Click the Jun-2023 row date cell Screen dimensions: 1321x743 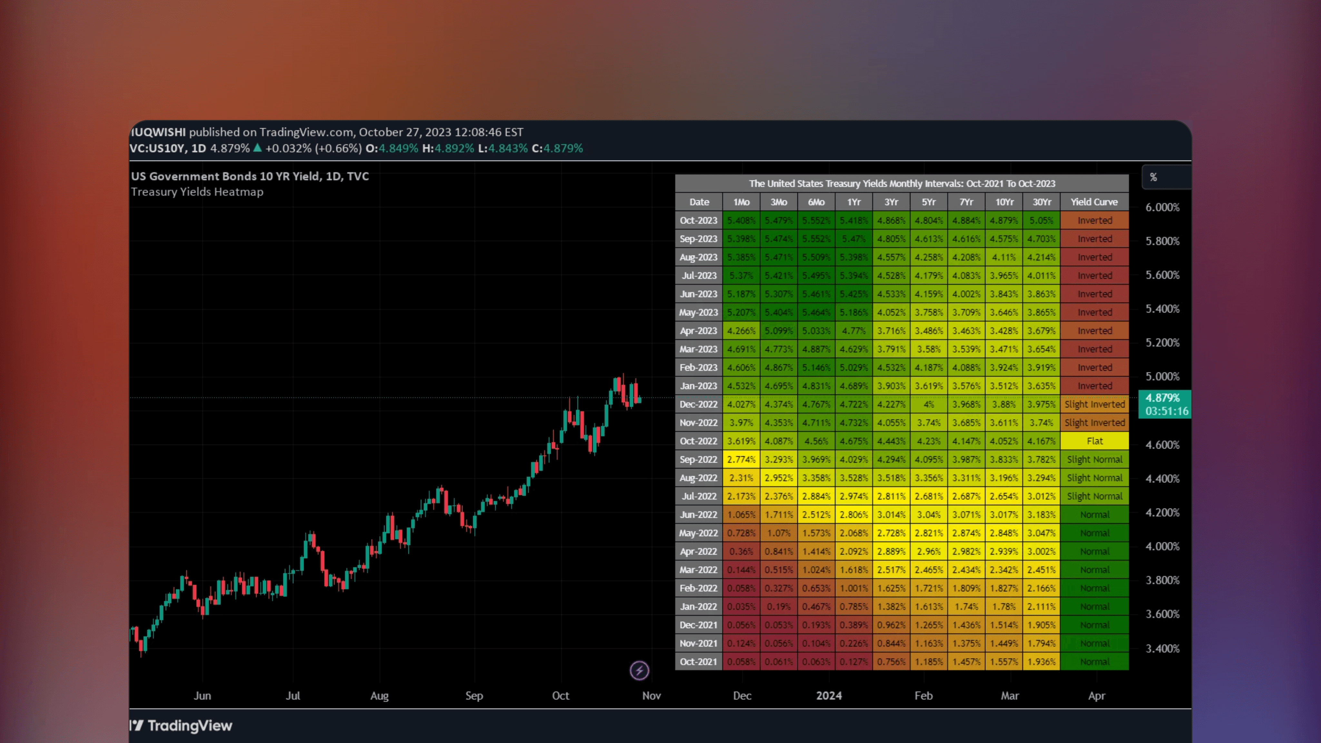point(699,293)
